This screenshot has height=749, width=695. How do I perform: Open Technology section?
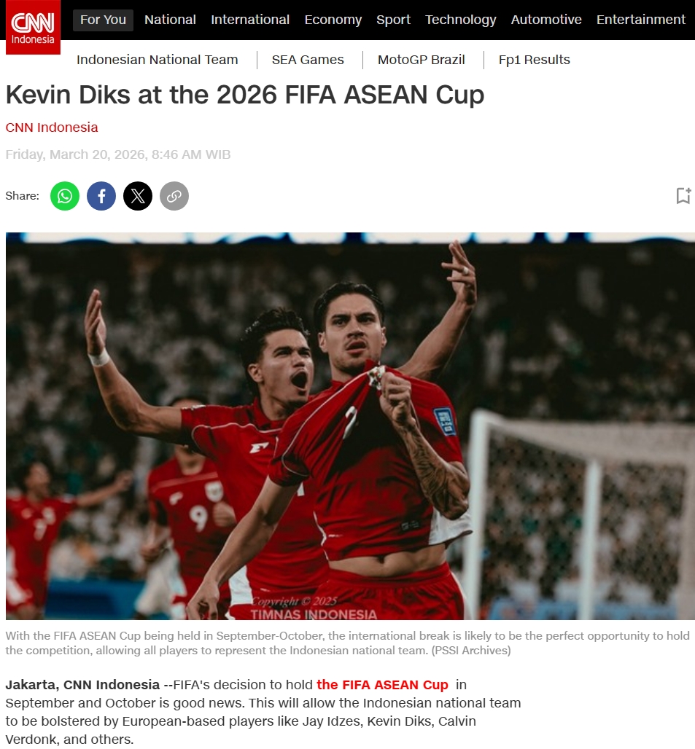pyautogui.click(x=461, y=20)
